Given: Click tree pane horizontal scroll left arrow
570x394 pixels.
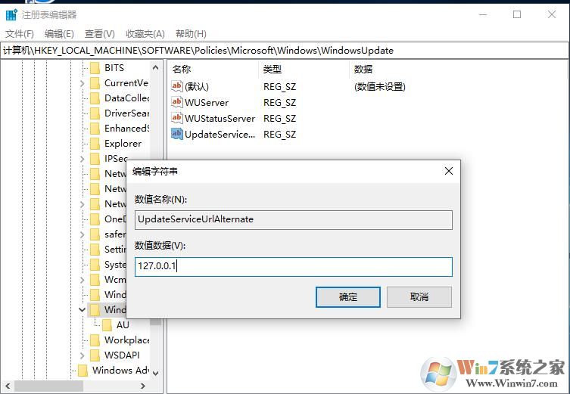Looking at the screenshot, I should pyautogui.click(x=8, y=386).
